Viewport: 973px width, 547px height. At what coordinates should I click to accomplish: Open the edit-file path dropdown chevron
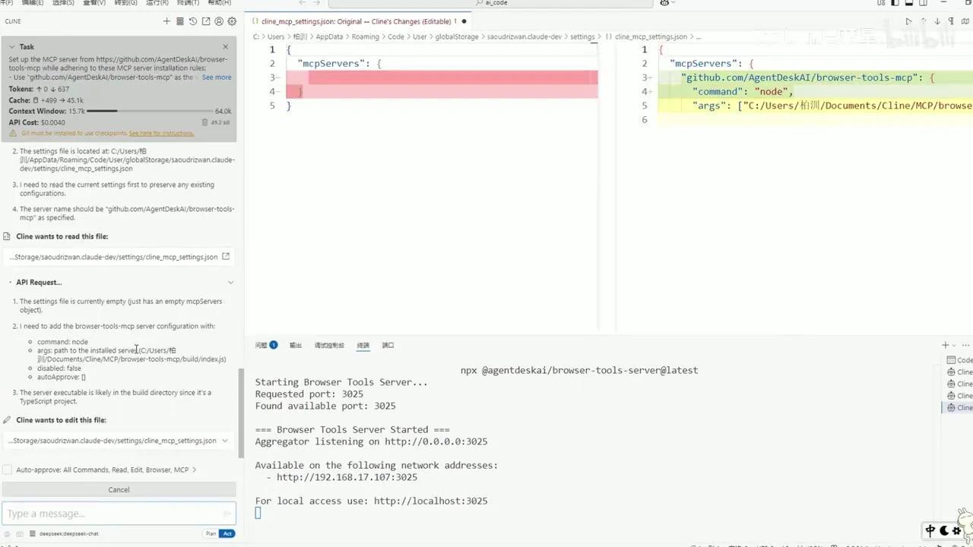(x=224, y=441)
